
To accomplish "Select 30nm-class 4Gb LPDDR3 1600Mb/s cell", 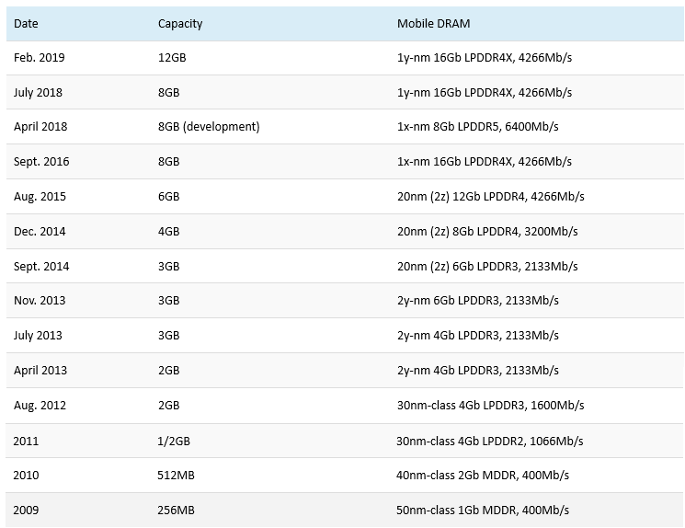I will [x=490, y=406].
